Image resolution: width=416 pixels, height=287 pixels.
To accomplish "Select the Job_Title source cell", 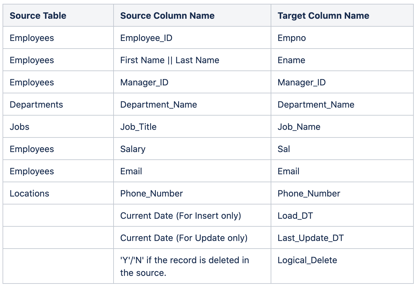I will pos(138,127).
